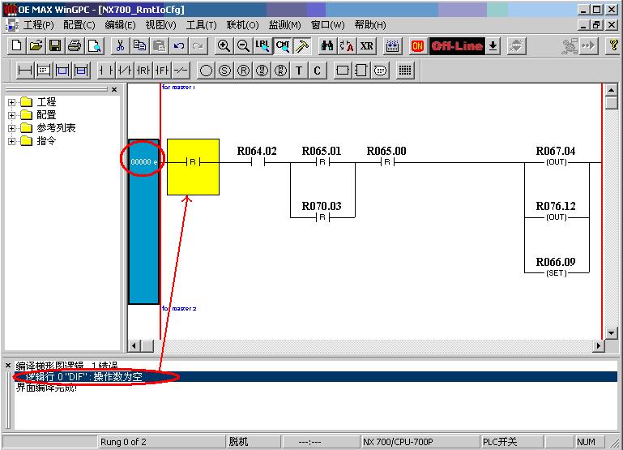This screenshot has width=623, height=450.
Task: Open the 监测(M) menu
Action: click(285, 25)
